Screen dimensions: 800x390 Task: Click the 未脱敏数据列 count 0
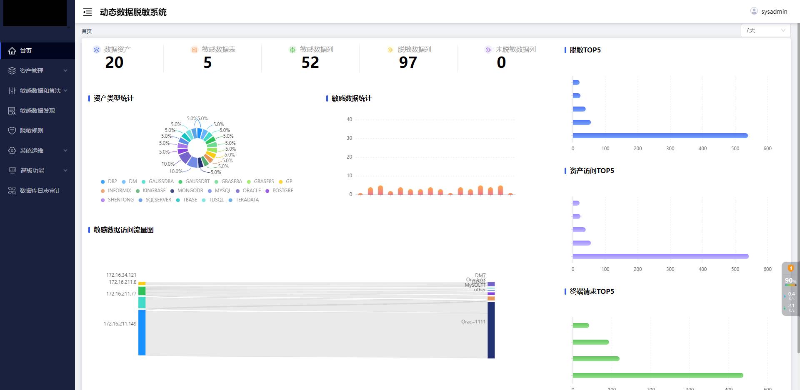tap(501, 62)
